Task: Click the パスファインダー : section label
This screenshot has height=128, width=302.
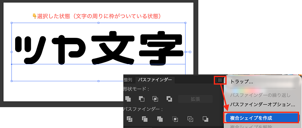Action: pos(143,109)
